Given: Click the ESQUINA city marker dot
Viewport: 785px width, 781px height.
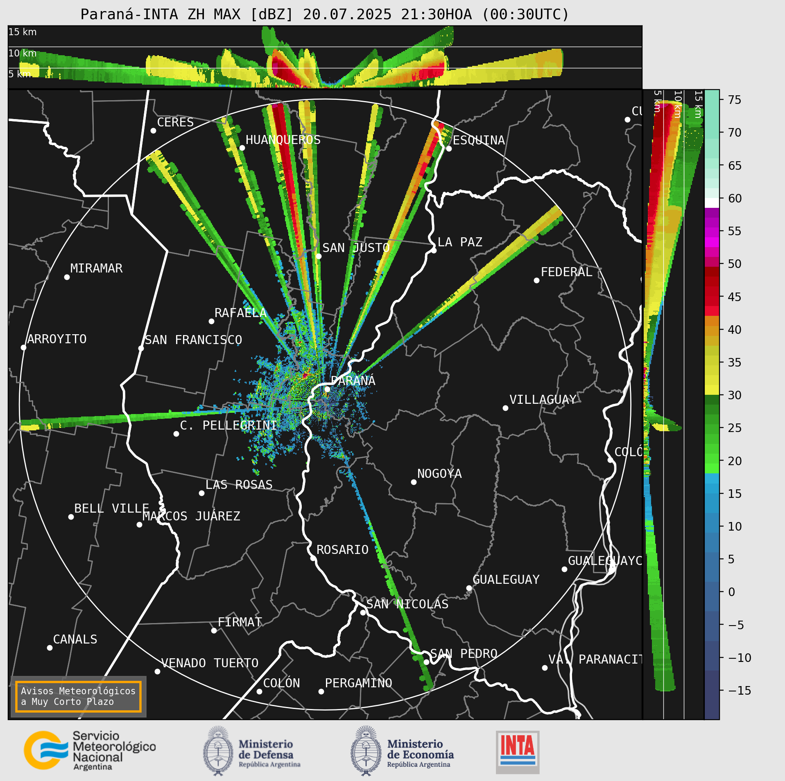Looking at the screenshot, I should 449,149.
